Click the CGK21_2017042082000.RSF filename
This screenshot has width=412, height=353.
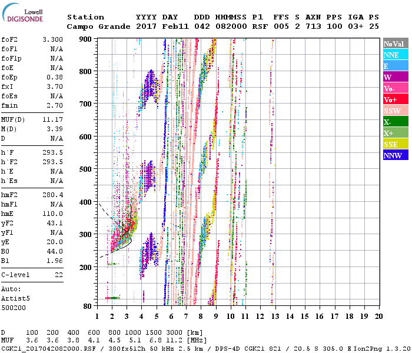tap(49, 349)
